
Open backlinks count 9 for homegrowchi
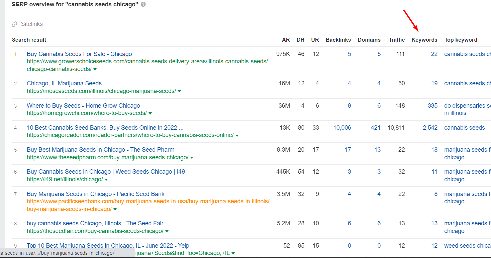point(350,106)
